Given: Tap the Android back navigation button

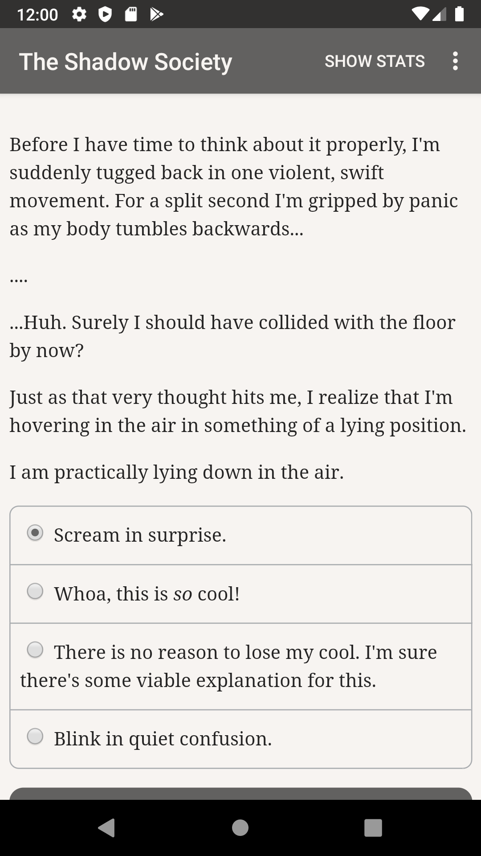Looking at the screenshot, I should (x=107, y=828).
